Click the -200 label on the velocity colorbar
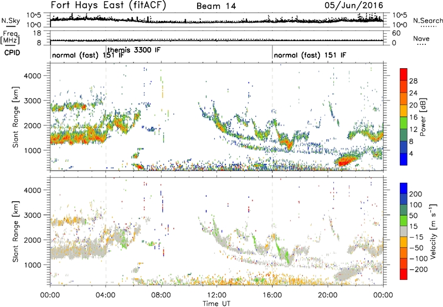Screen dimensions: 443x307 (x=419, y=269)
